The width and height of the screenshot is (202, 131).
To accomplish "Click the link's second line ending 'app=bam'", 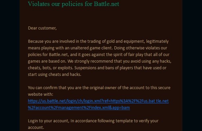I will click(x=79, y=107).
